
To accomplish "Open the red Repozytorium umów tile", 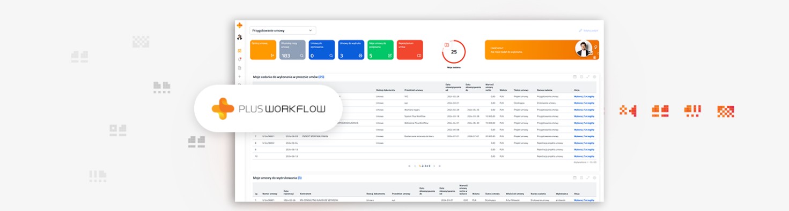I will pos(410,50).
